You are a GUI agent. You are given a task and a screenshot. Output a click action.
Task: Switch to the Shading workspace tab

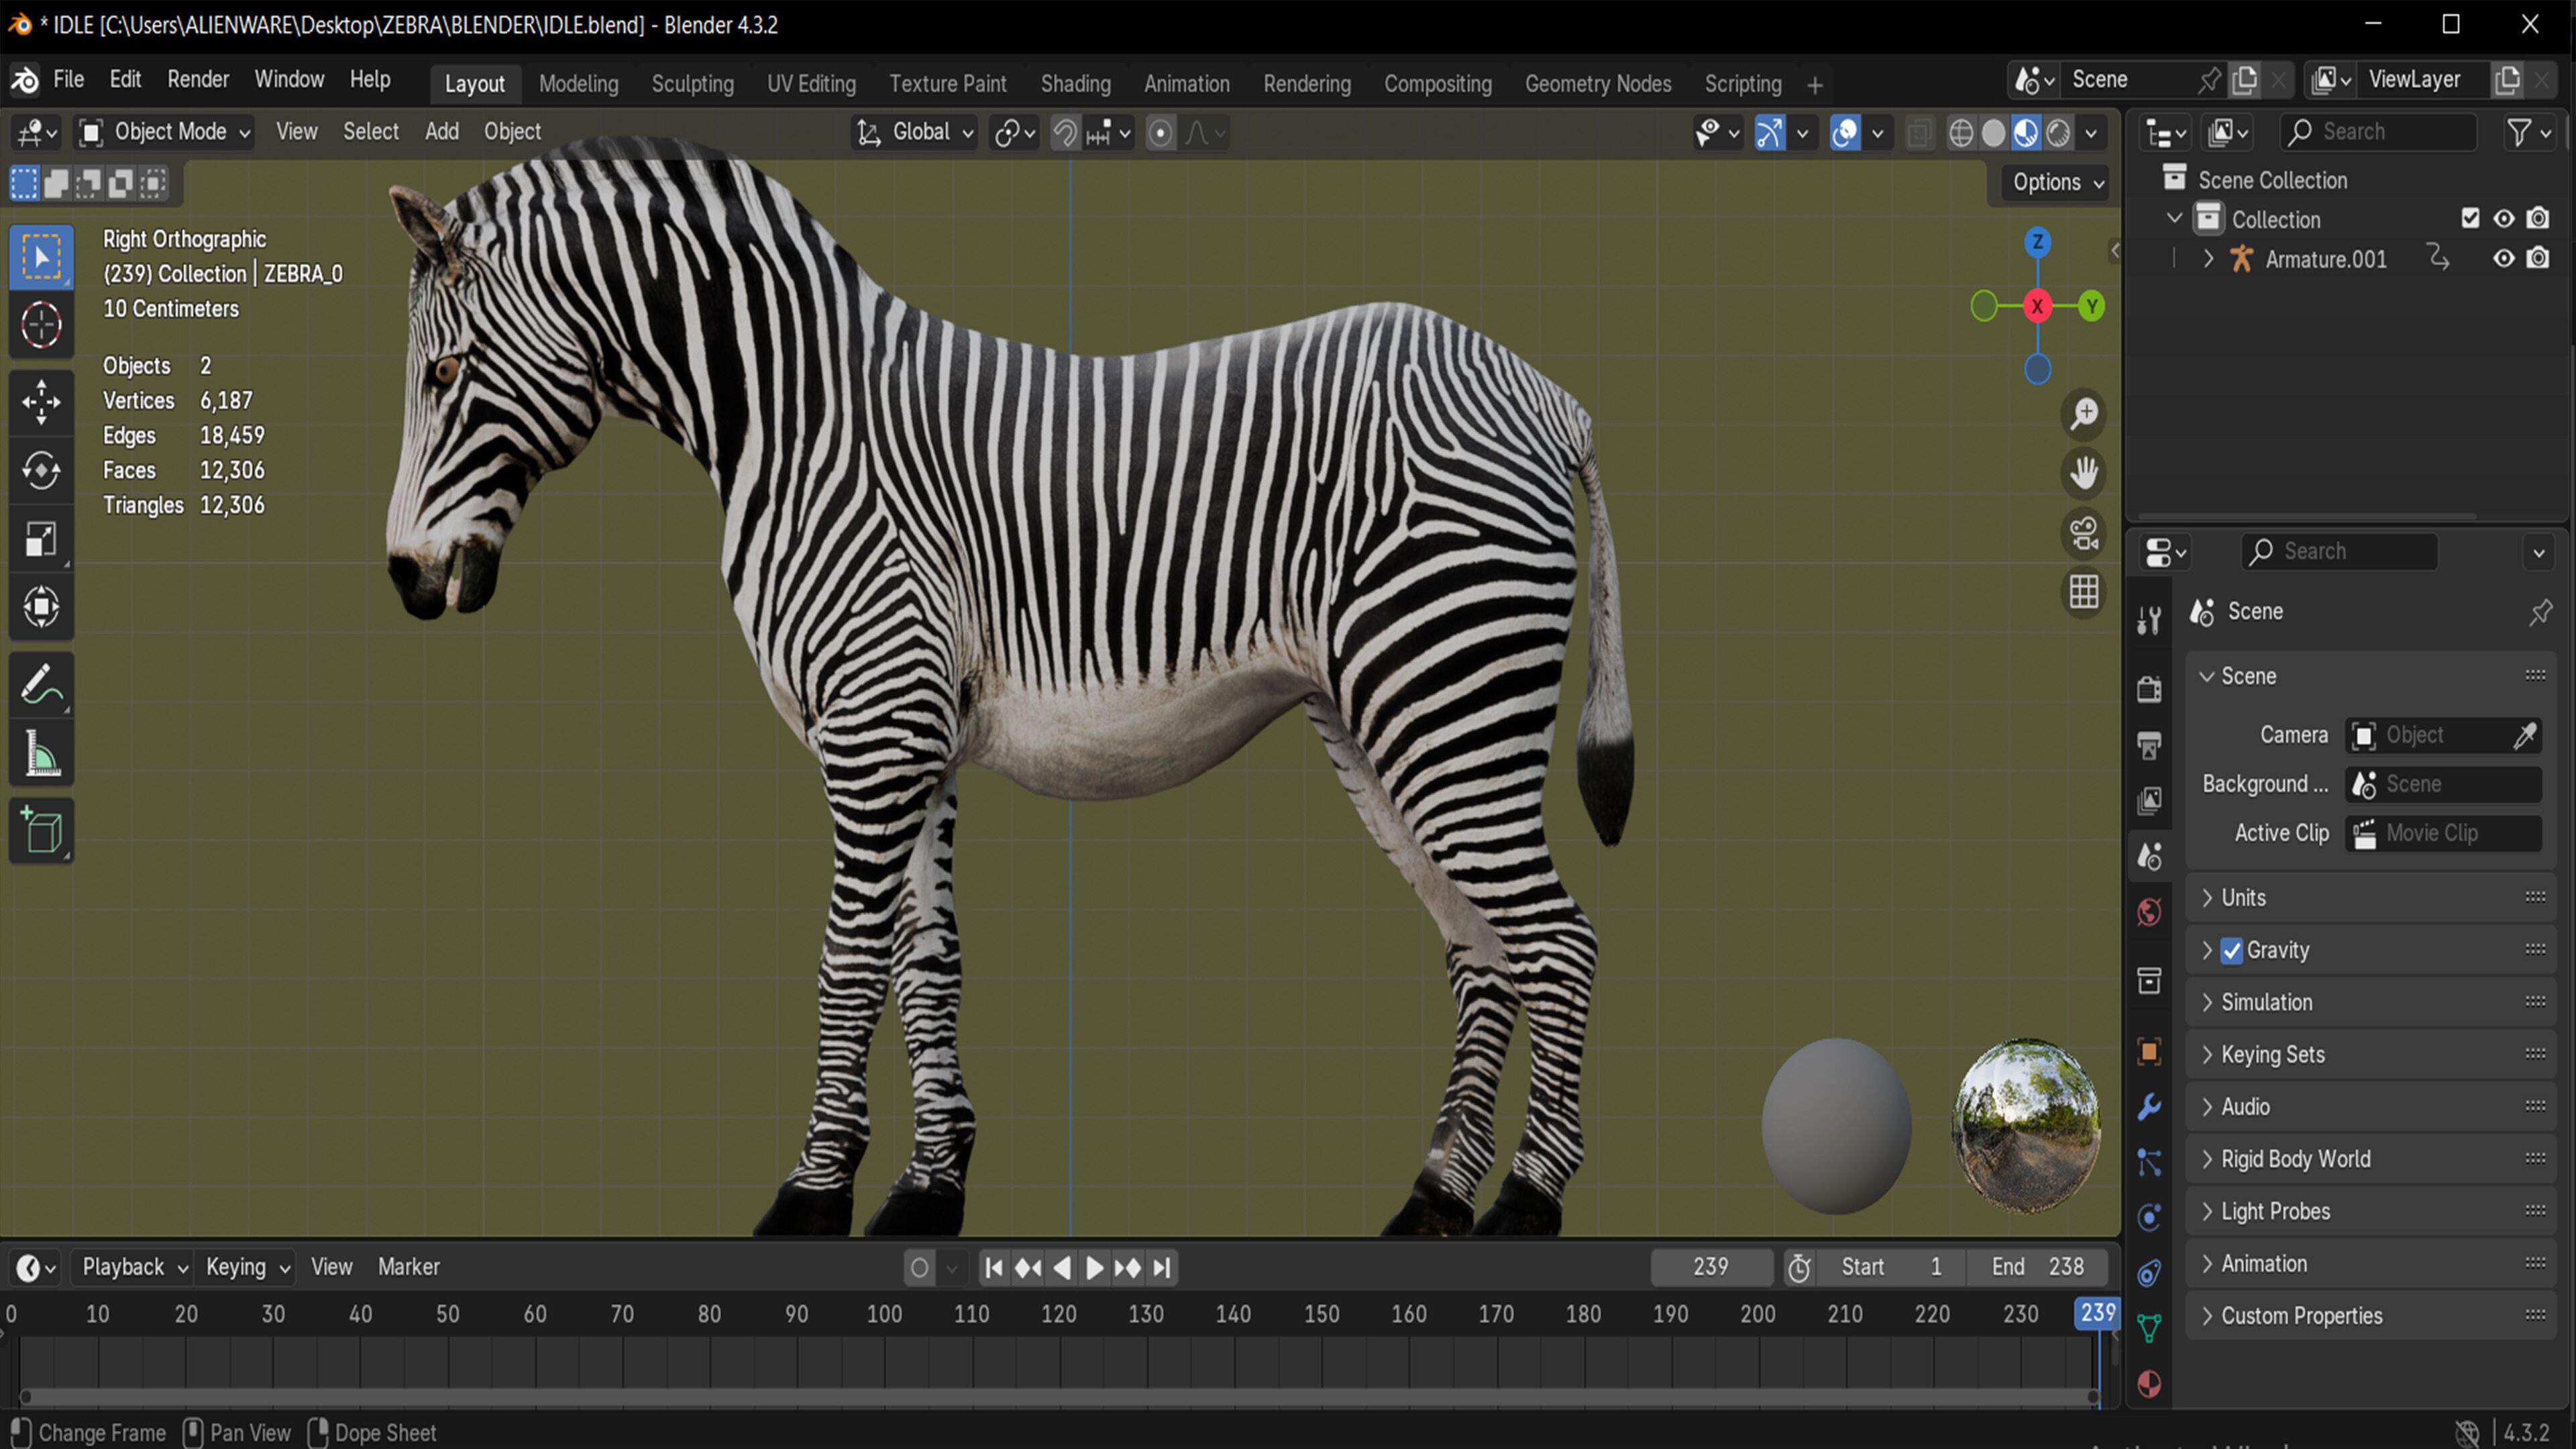click(x=1075, y=84)
